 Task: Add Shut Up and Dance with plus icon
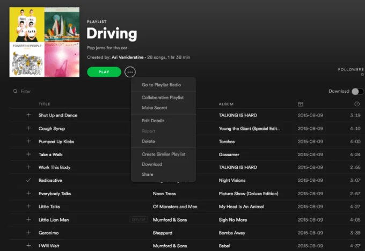(28, 115)
